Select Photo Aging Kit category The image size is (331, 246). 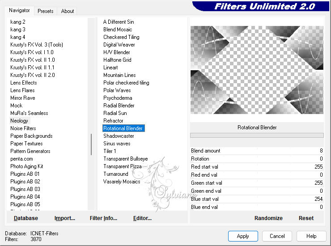[26, 166]
